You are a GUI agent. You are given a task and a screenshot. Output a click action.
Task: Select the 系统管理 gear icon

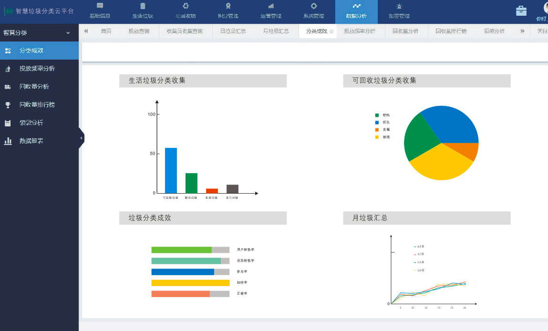click(x=313, y=6)
